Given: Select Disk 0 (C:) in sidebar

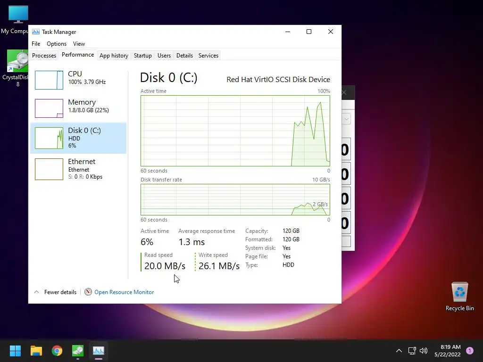Looking at the screenshot, I should tap(78, 138).
